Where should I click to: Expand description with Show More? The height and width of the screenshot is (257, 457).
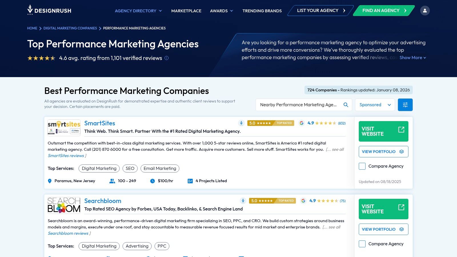[413, 58]
